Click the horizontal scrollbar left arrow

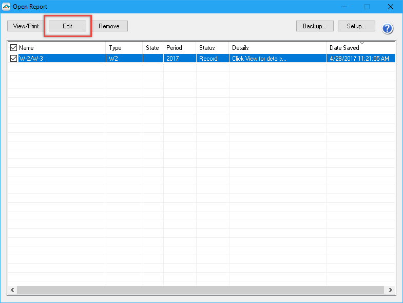(12, 290)
